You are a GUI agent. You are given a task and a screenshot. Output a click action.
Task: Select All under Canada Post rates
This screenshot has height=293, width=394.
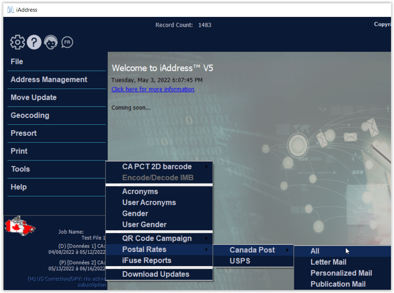[315, 251]
